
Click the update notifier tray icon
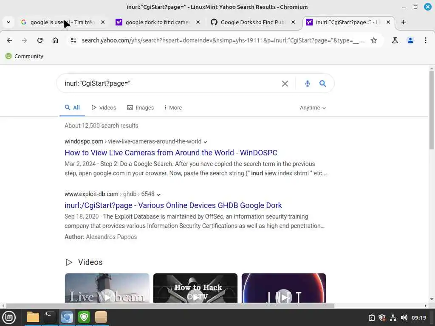(371, 318)
